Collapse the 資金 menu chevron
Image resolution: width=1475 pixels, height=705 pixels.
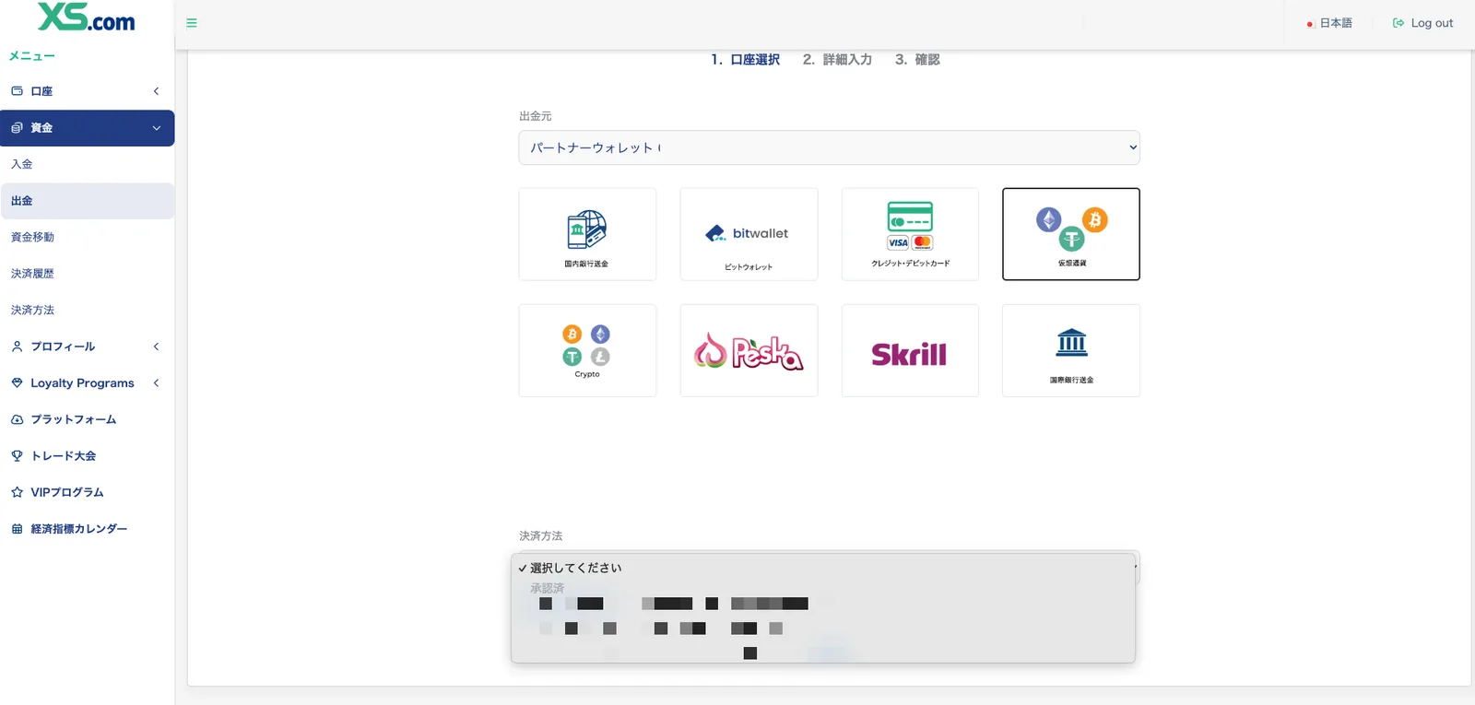pyautogui.click(x=156, y=128)
